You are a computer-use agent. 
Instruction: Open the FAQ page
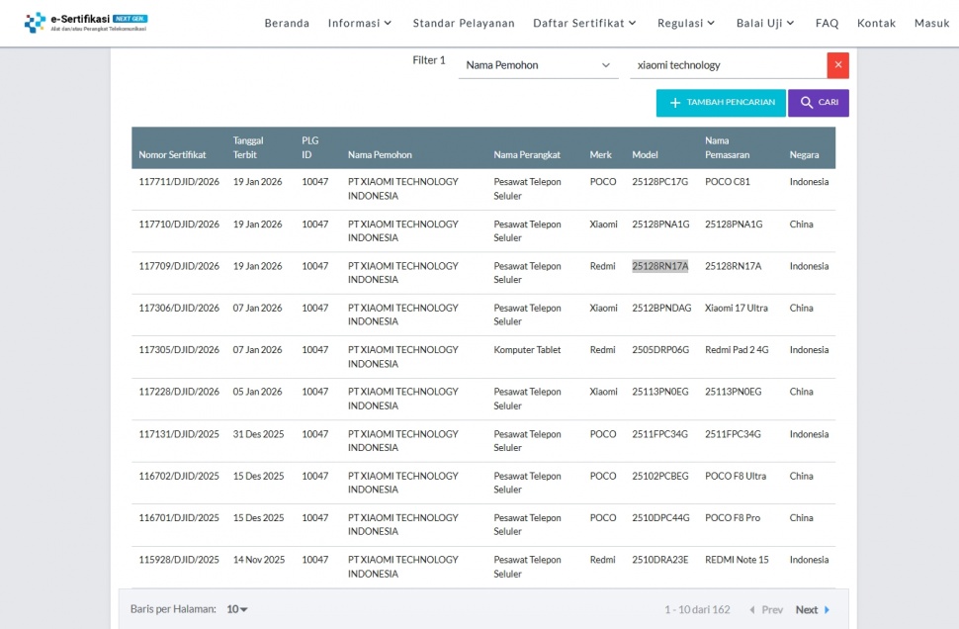(x=827, y=23)
